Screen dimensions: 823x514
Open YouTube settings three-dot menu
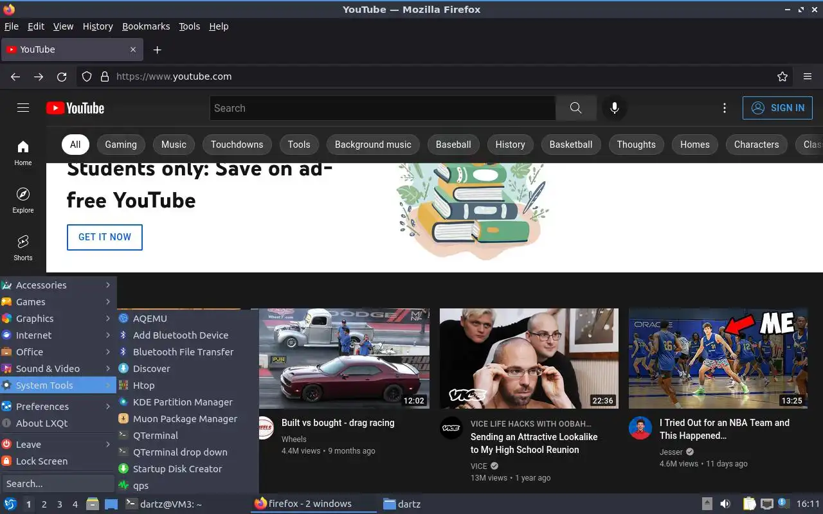point(725,108)
